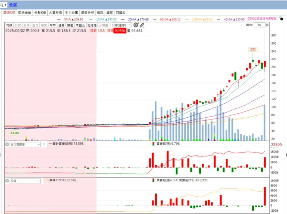Switch to 追蹤 tab
Image resolution: width=287 pixels, height=214 pixels.
coord(100,13)
